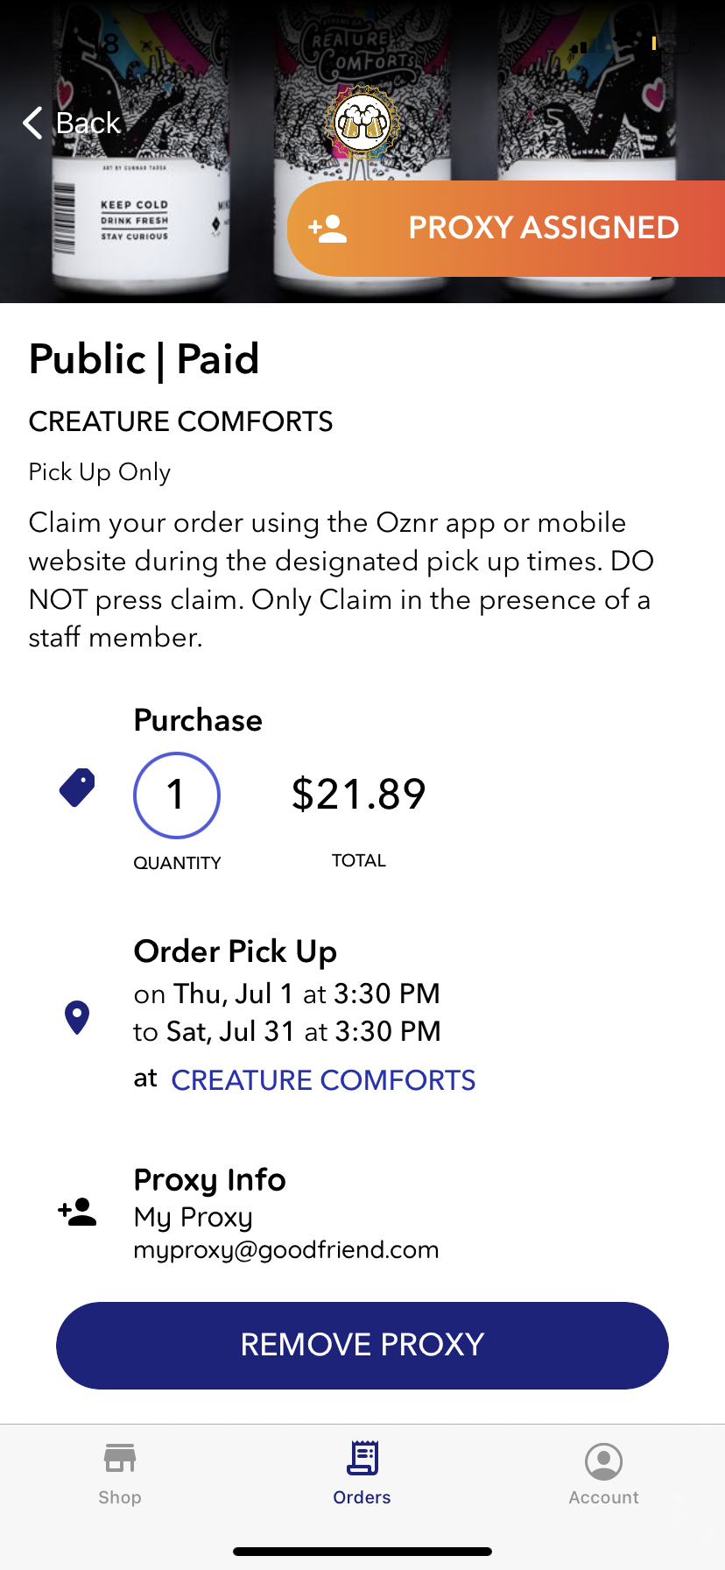Tap the quantity circle showing 1
Image resolution: width=725 pixels, height=1570 pixels.
[x=177, y=795]
